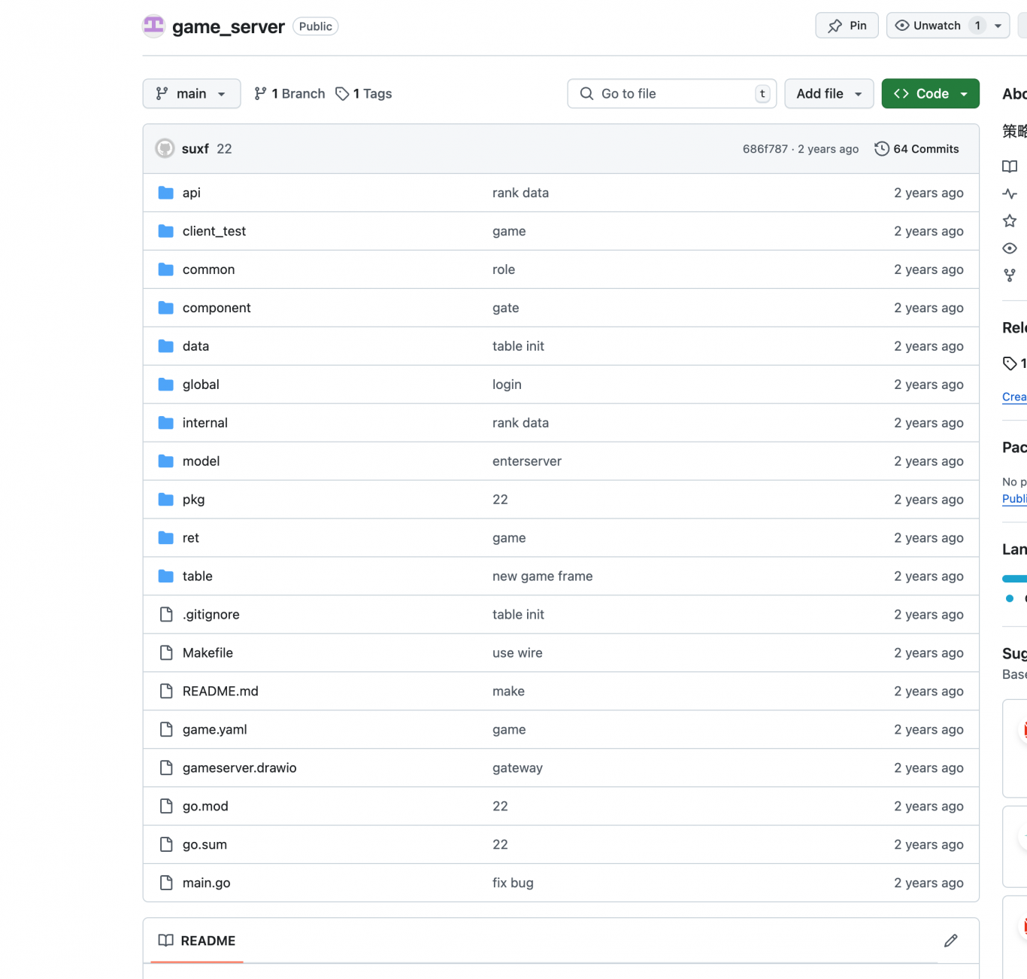This screenshot has height=979, width=1027.
Task: Open the 'use wire' commit message
Action: 517,653
